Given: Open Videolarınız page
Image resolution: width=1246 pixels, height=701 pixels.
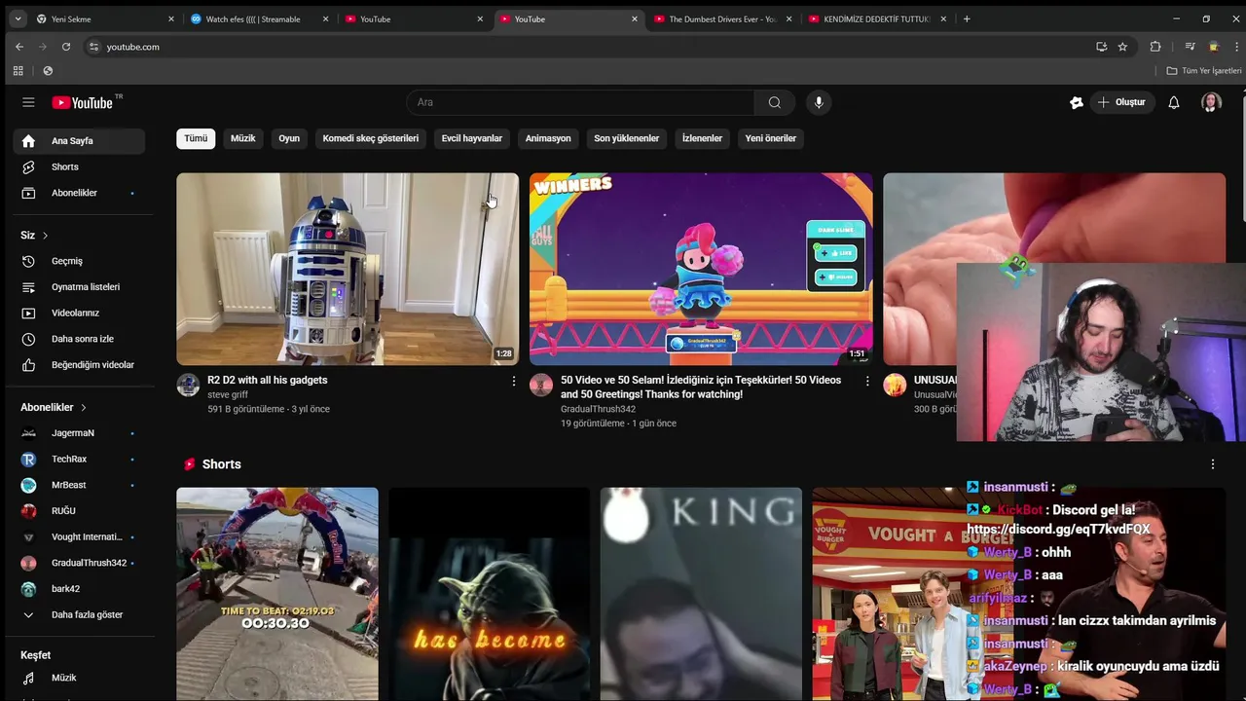Looking at the screenshot, I should click(79, 313).
